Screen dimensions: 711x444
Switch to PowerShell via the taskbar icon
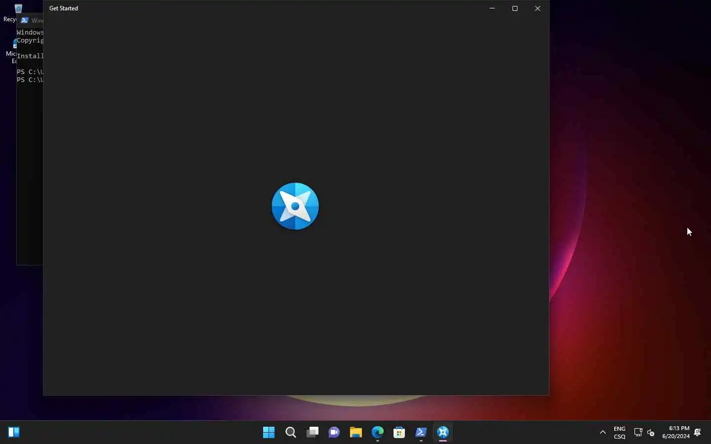pos(421,433)
